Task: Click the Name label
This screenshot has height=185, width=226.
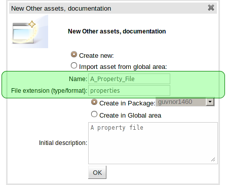Action: point(78,79)
